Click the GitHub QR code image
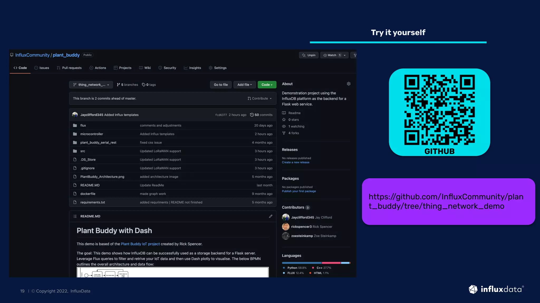The width and height of the screenshot is (540, 303). pos(440,110)
